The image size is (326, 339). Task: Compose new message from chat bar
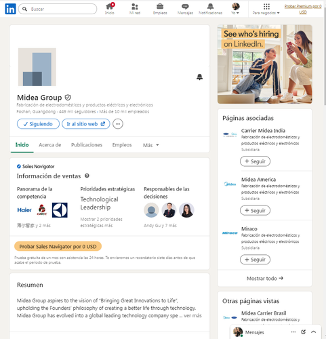pos(303,332)
